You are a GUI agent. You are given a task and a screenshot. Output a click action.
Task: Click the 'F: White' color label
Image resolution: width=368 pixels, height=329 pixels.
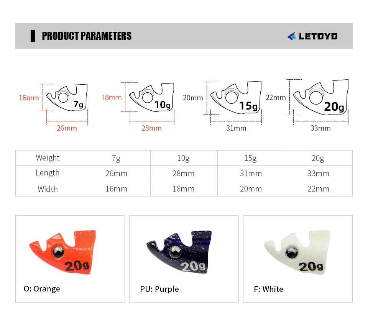268,289
